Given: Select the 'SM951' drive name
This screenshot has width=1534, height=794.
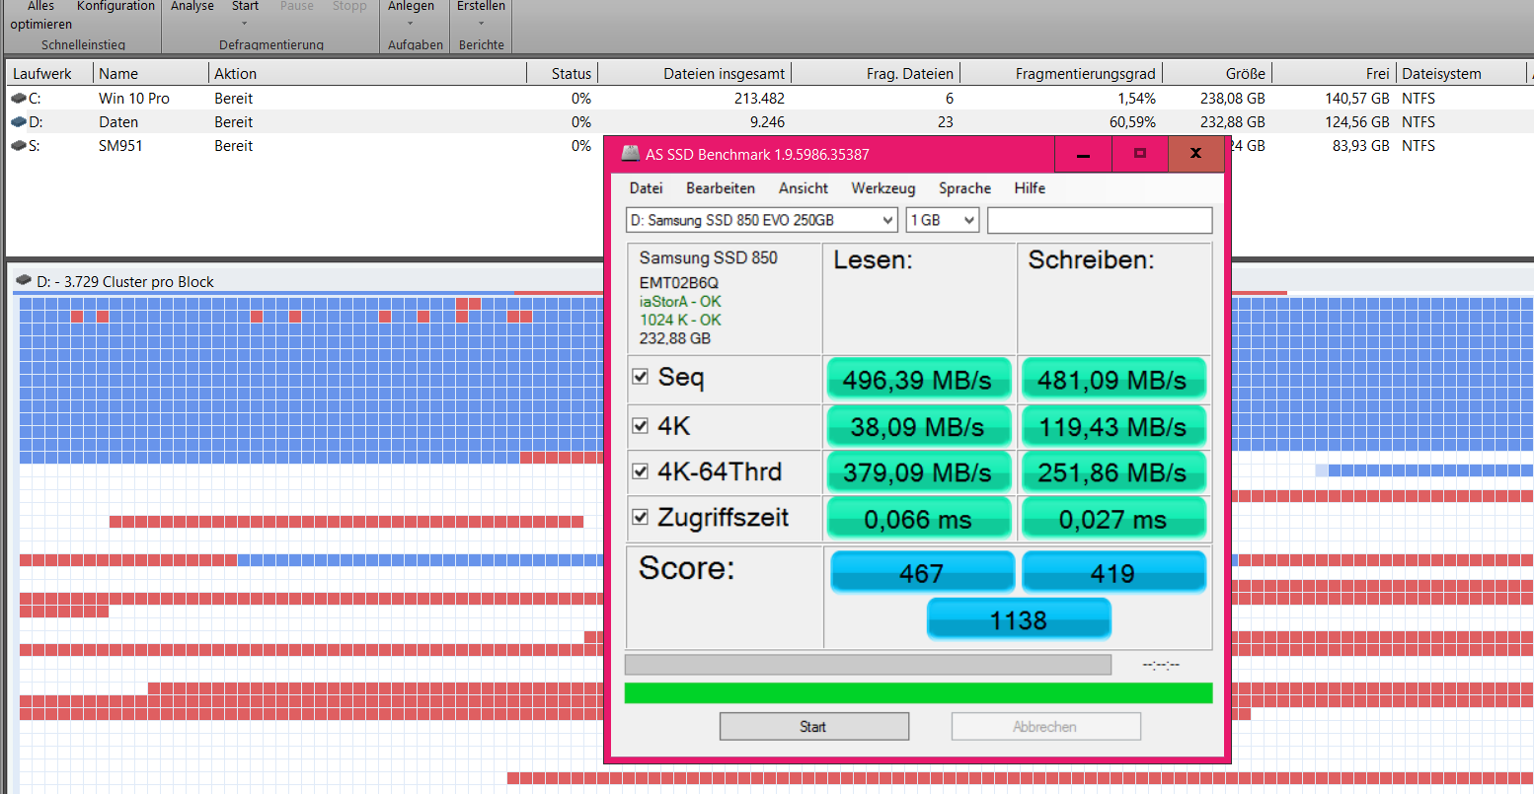Looking at the screenshot, I should pyautogui.click(x=120, y=146).
